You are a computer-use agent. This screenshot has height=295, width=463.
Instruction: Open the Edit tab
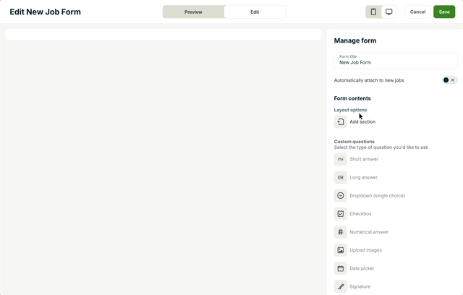(255, 12)
